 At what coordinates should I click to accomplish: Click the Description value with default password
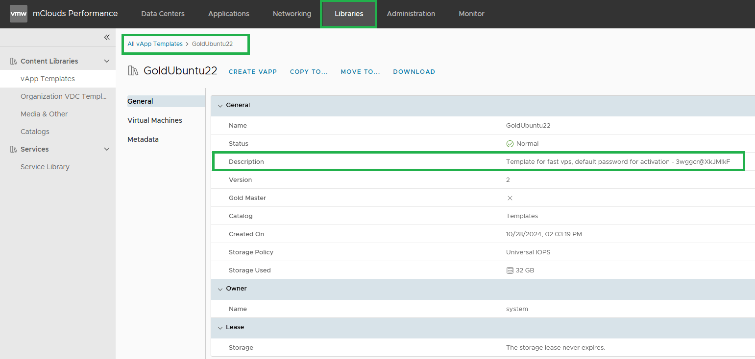click(618, 162)
